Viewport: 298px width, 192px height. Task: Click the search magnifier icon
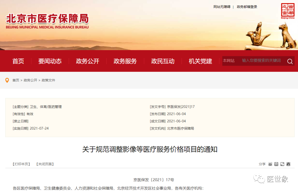click(289, 61)
